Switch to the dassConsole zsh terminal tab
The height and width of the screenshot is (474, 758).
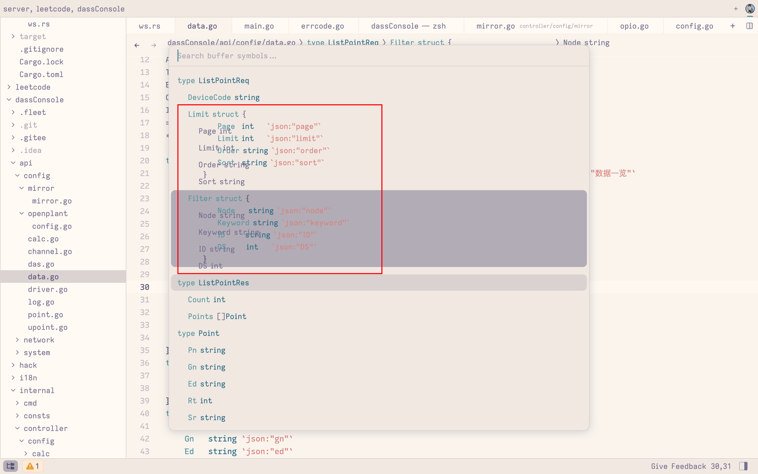pyautogui.click(x=408, y=26)
